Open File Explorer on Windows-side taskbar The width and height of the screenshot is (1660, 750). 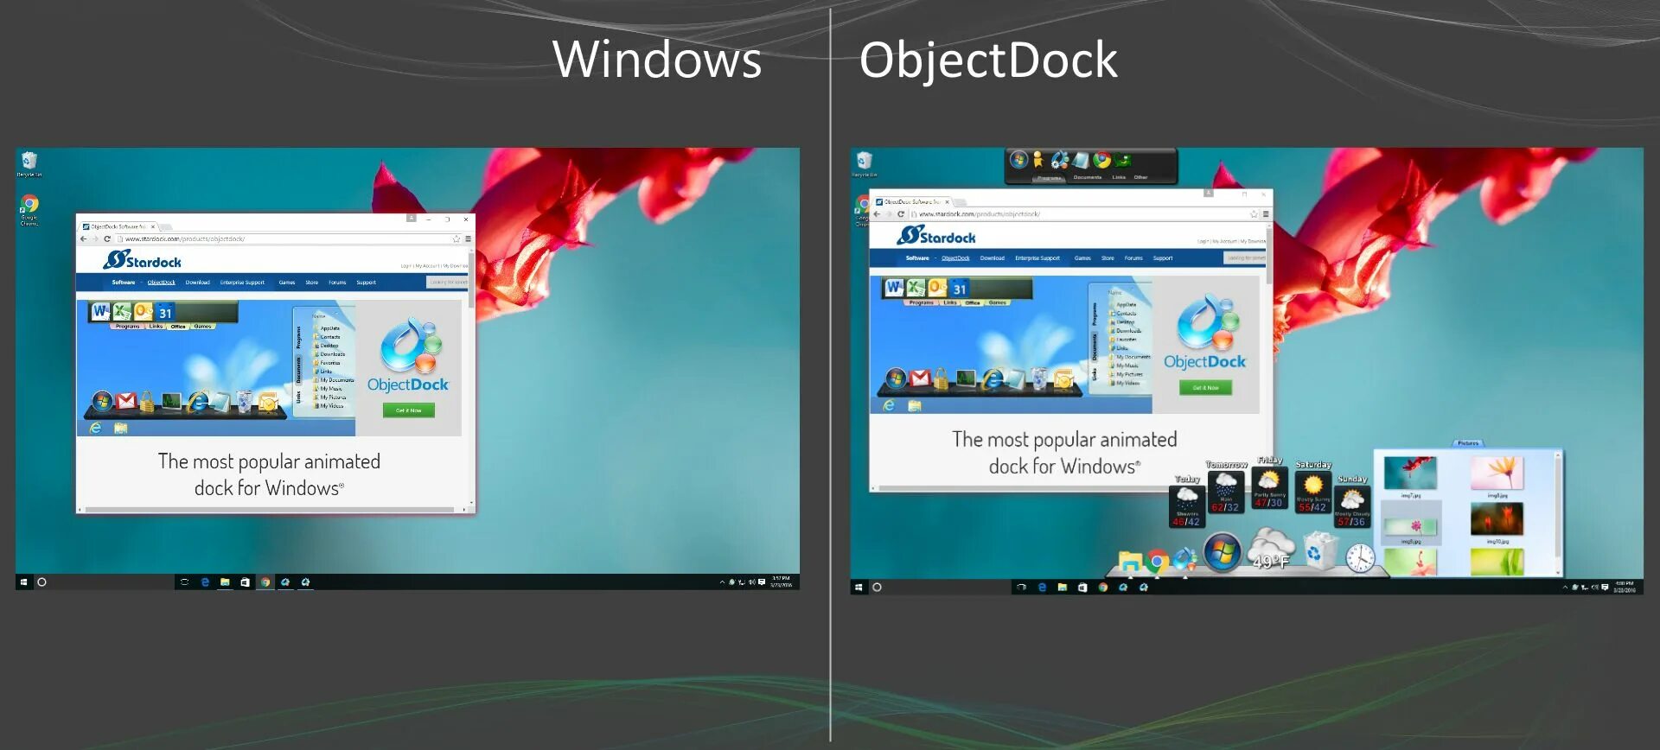(x=225, y=582)
